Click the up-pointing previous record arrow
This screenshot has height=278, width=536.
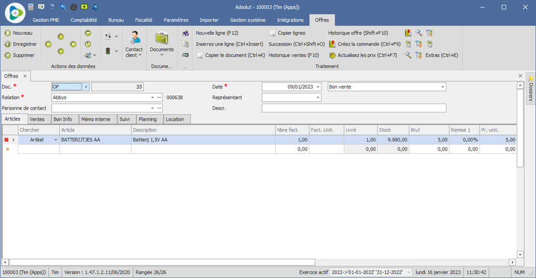(61, 36)
